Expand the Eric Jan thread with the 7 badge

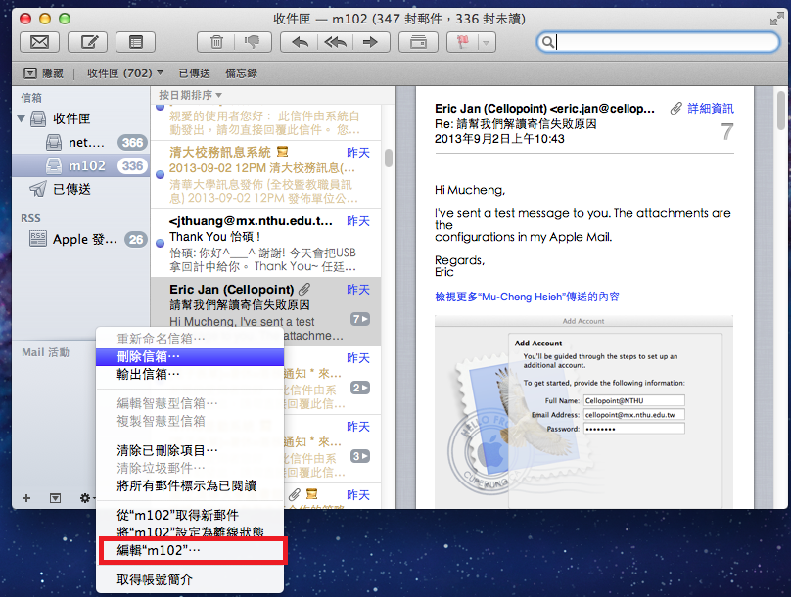[360, 319]
